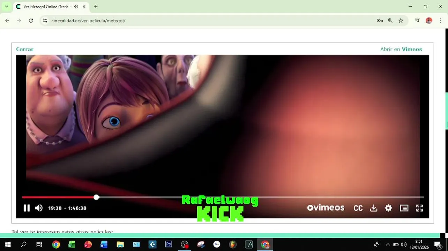Open Chrome three-dot menu

(441, 21)
